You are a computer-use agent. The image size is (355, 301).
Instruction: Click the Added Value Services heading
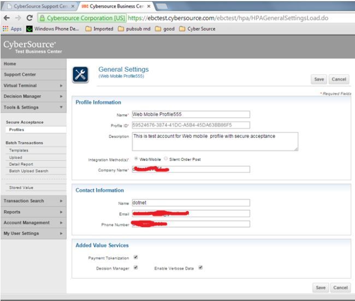[x=102, y=245]
